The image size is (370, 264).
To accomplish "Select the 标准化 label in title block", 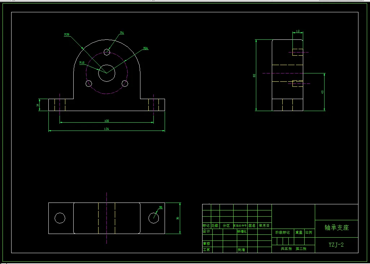I will [242, 231].
